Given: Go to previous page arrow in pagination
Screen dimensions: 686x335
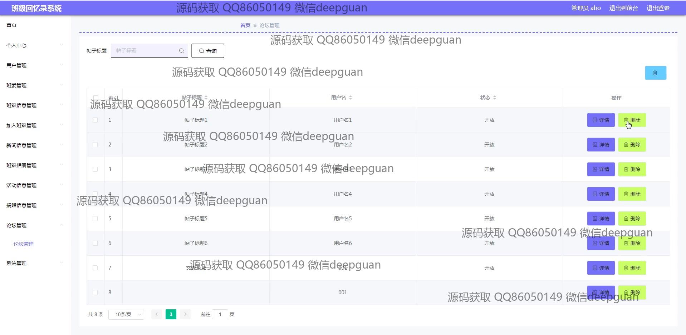Looking at the screenshot, I should 156,314.
